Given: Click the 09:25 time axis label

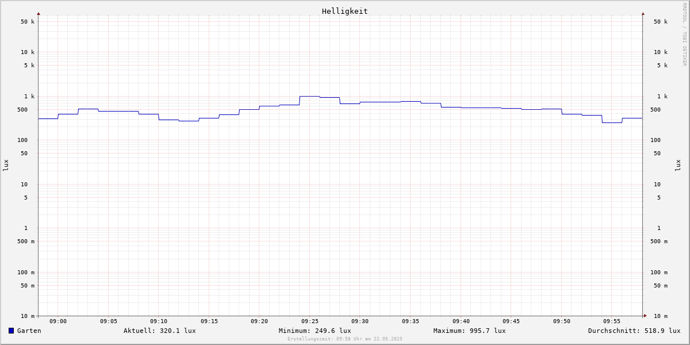Looking at the screenshot, I should tap(310, 321).
